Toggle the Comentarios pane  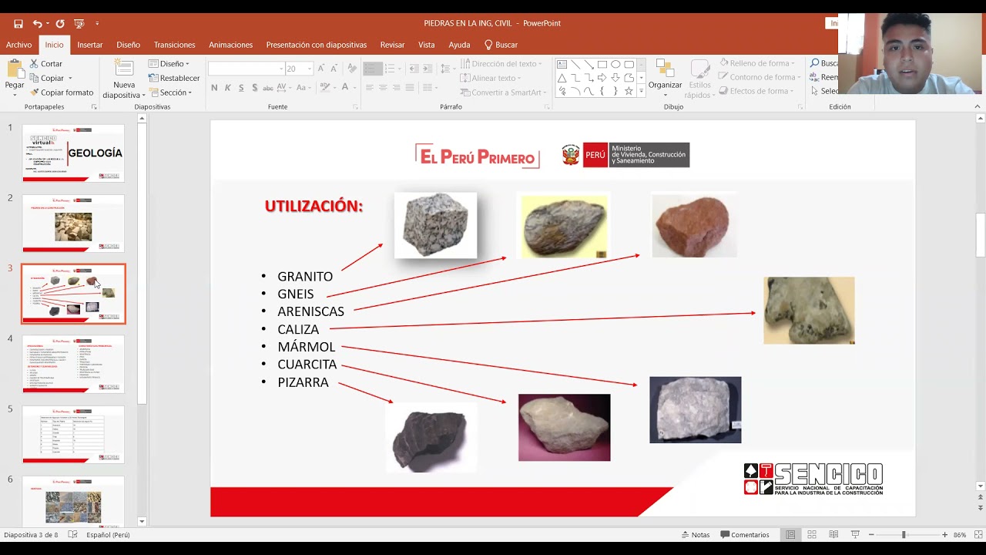(744, 535)
